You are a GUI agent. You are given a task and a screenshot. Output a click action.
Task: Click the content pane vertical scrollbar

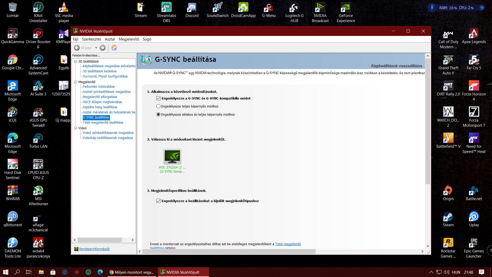coord(428,121)
